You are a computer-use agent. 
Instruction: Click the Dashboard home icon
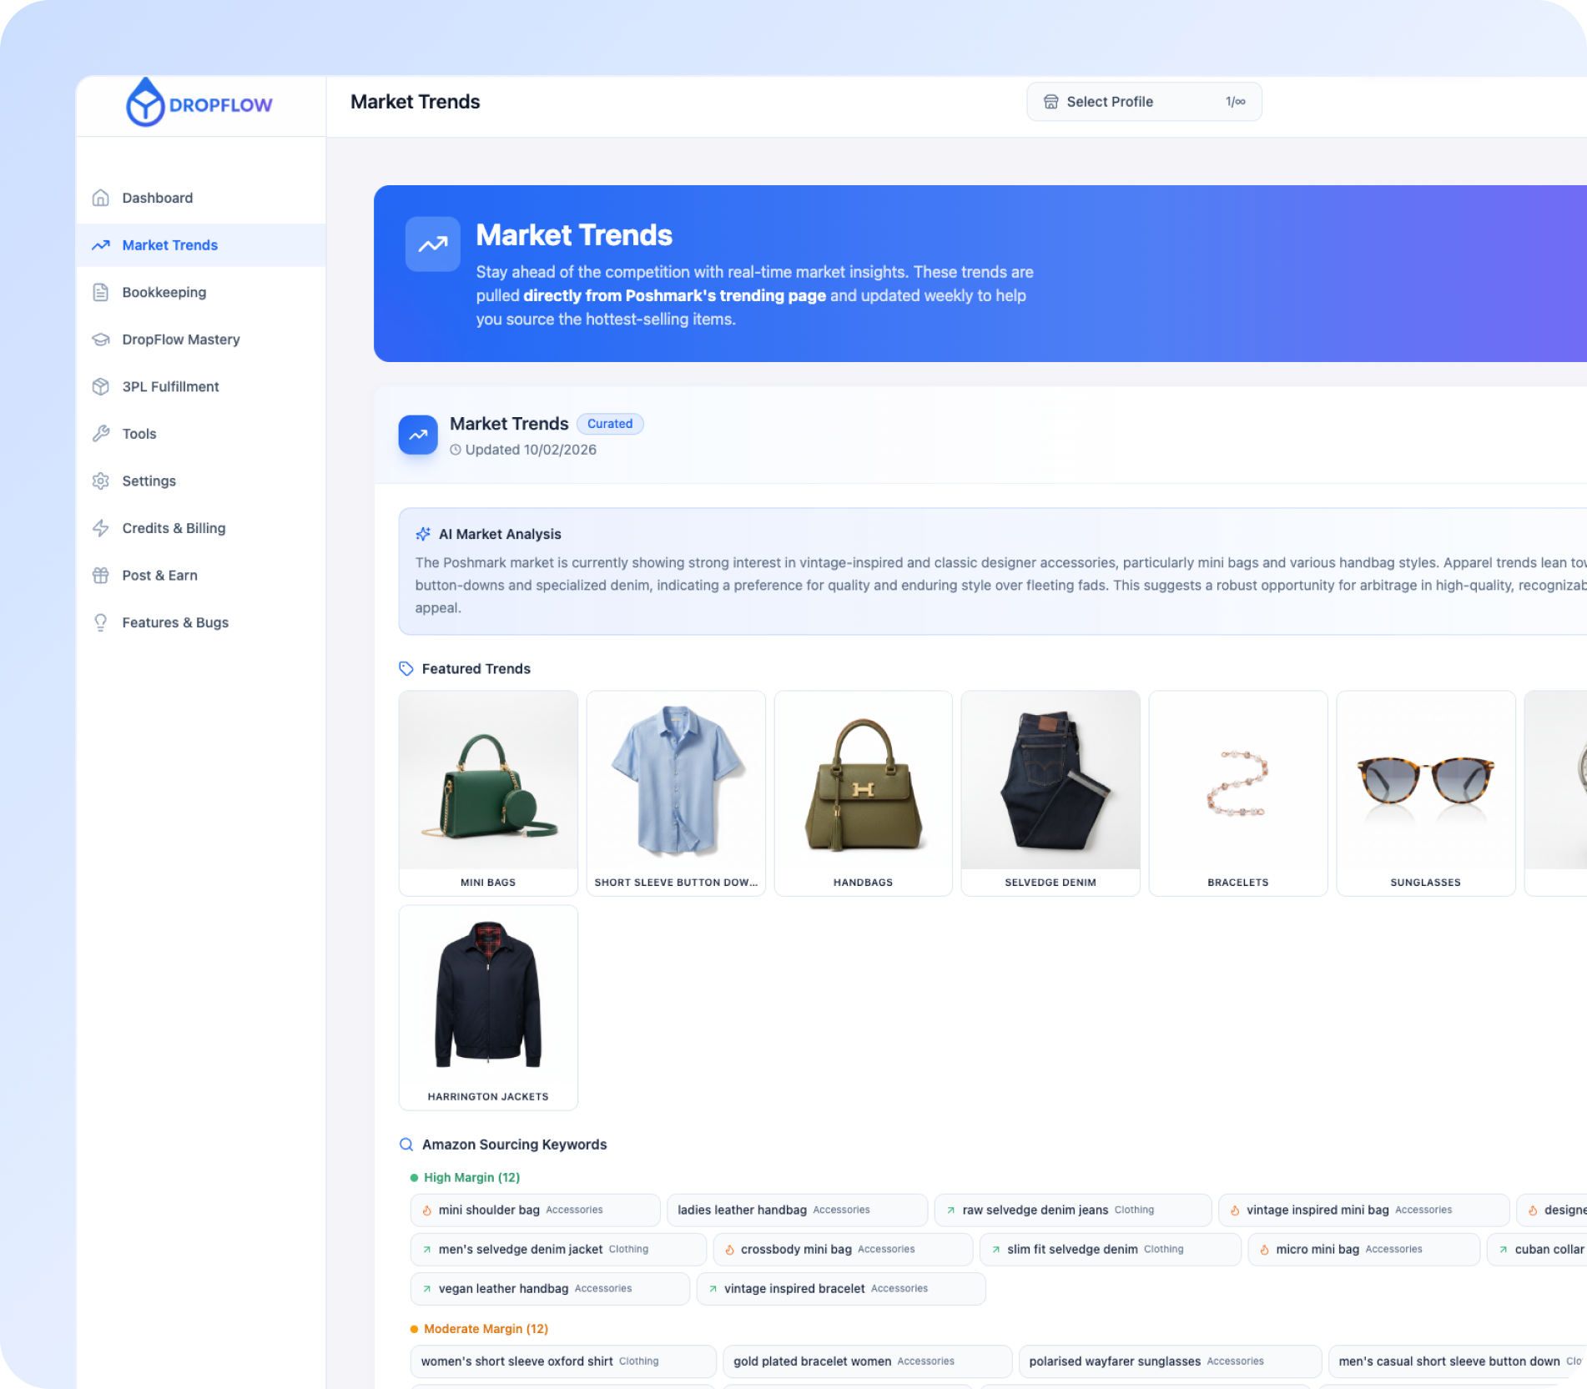tap(101, 198)
